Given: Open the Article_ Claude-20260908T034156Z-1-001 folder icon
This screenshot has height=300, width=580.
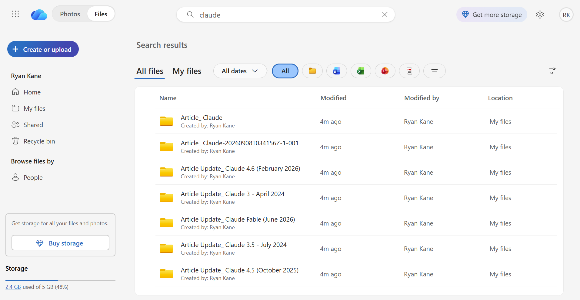Looking at the screenshot, I should pos(166,147).
